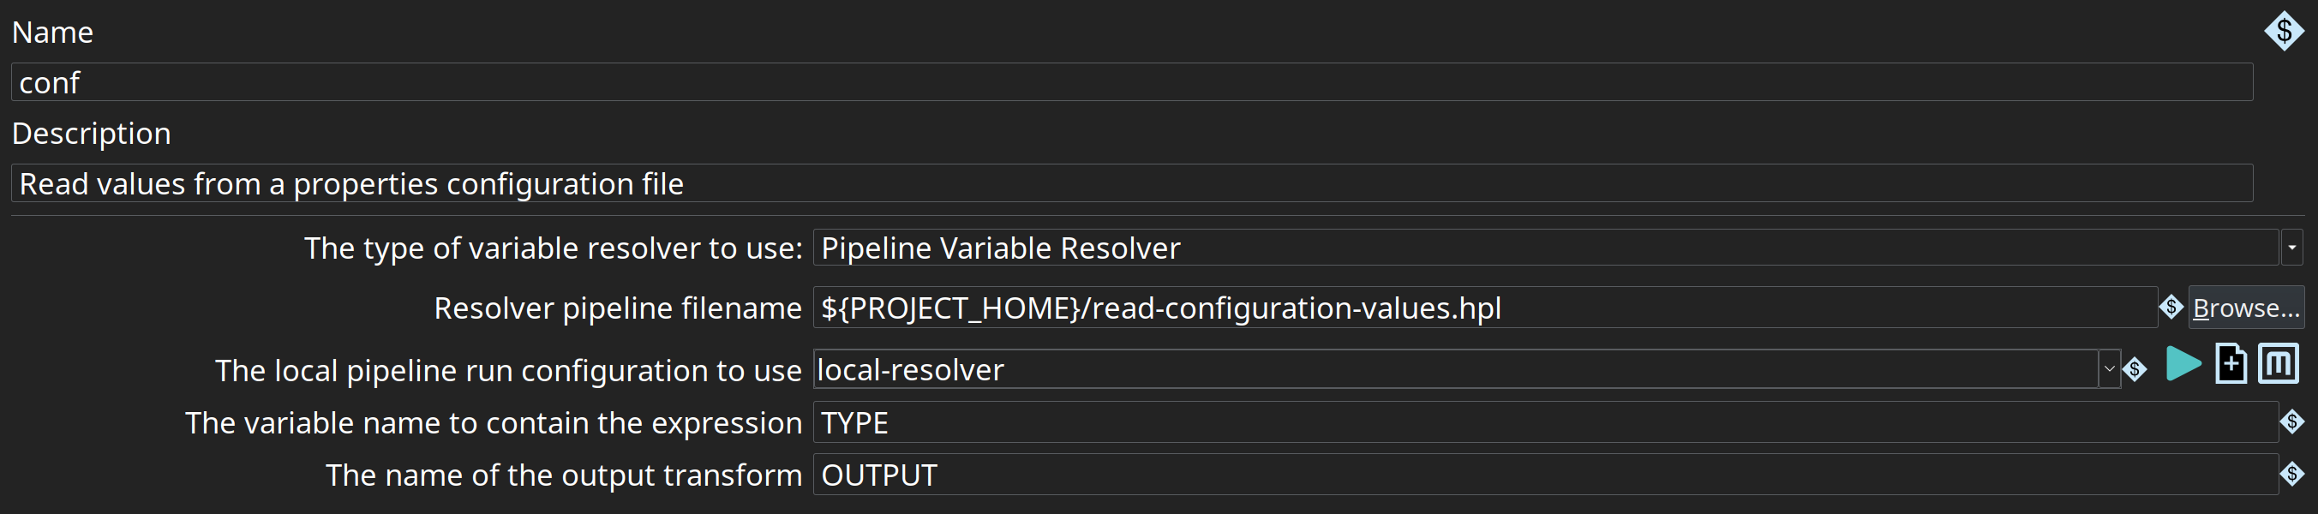Open the variable resolver type dropdown arrow
The width and height of the screenshot is (2318, 514).
click(2292, 248)
